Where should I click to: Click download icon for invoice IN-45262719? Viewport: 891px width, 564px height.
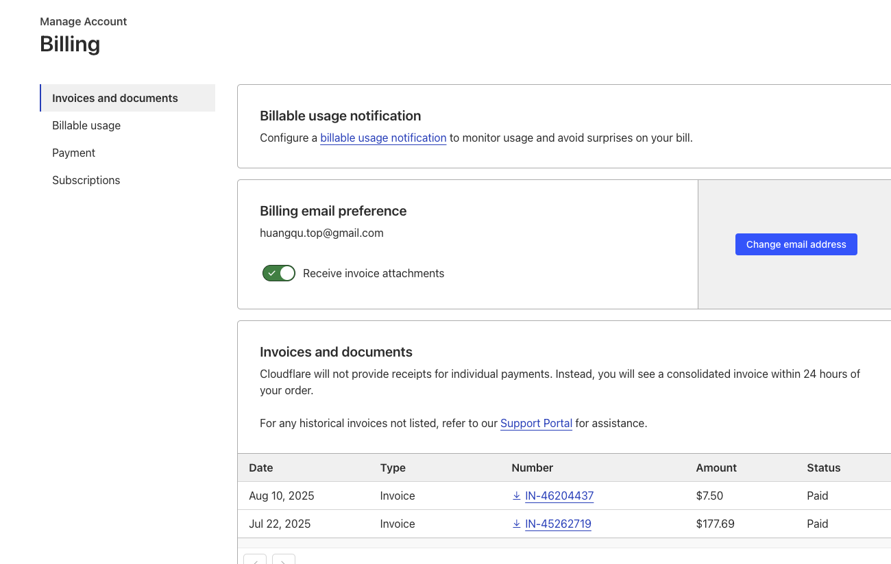[x=517, y=524]
